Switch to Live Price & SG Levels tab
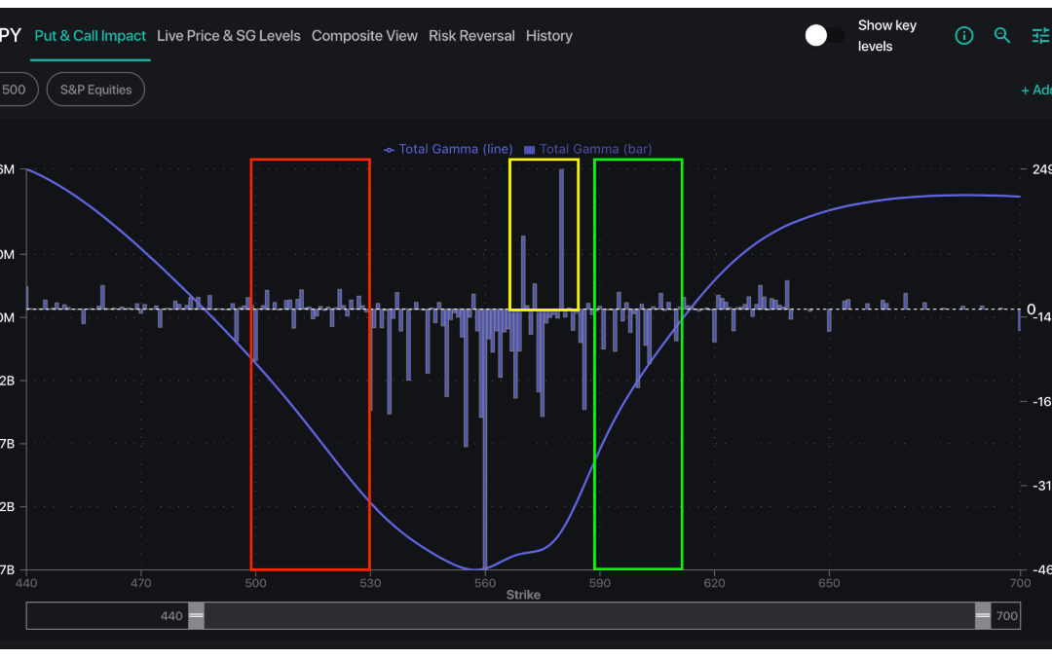The height and width of the screenshot is (657, 1052). click(x=228, y=35)
